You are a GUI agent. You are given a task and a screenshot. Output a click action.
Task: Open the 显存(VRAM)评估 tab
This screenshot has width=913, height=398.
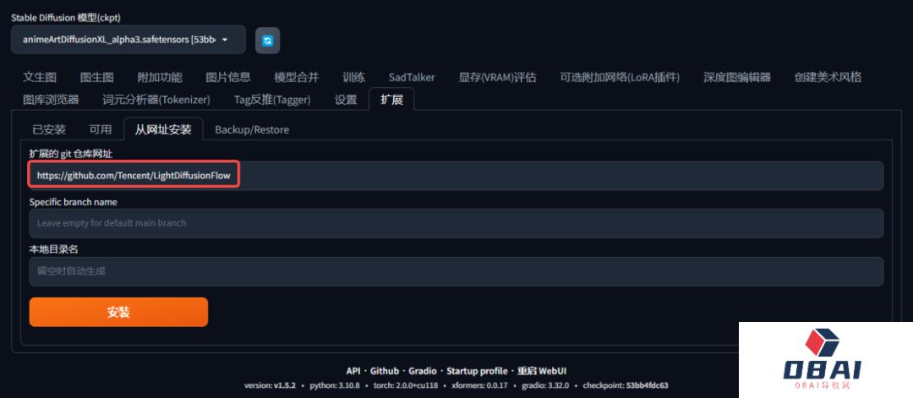coord(497,78)
